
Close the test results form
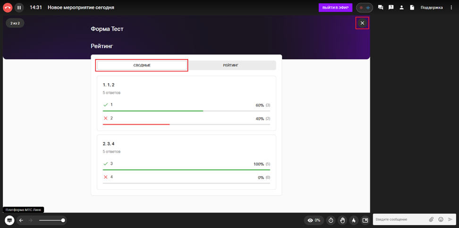click(362, 23)
